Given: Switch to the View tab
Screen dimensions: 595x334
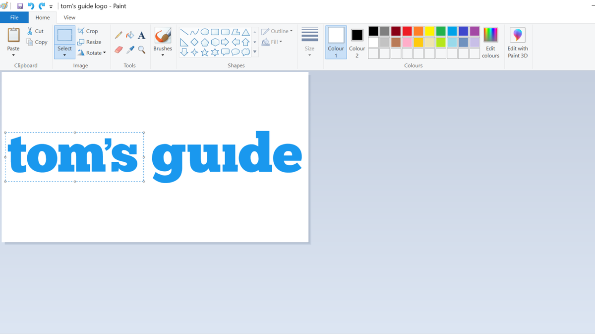Looking at the screenshot, I should coord(69,17).
